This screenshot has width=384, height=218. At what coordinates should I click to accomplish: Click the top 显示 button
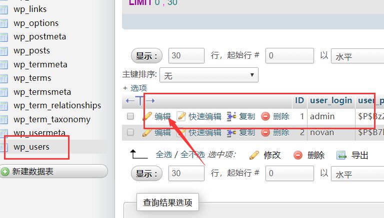pyautogui.click(x=146, y=56)
